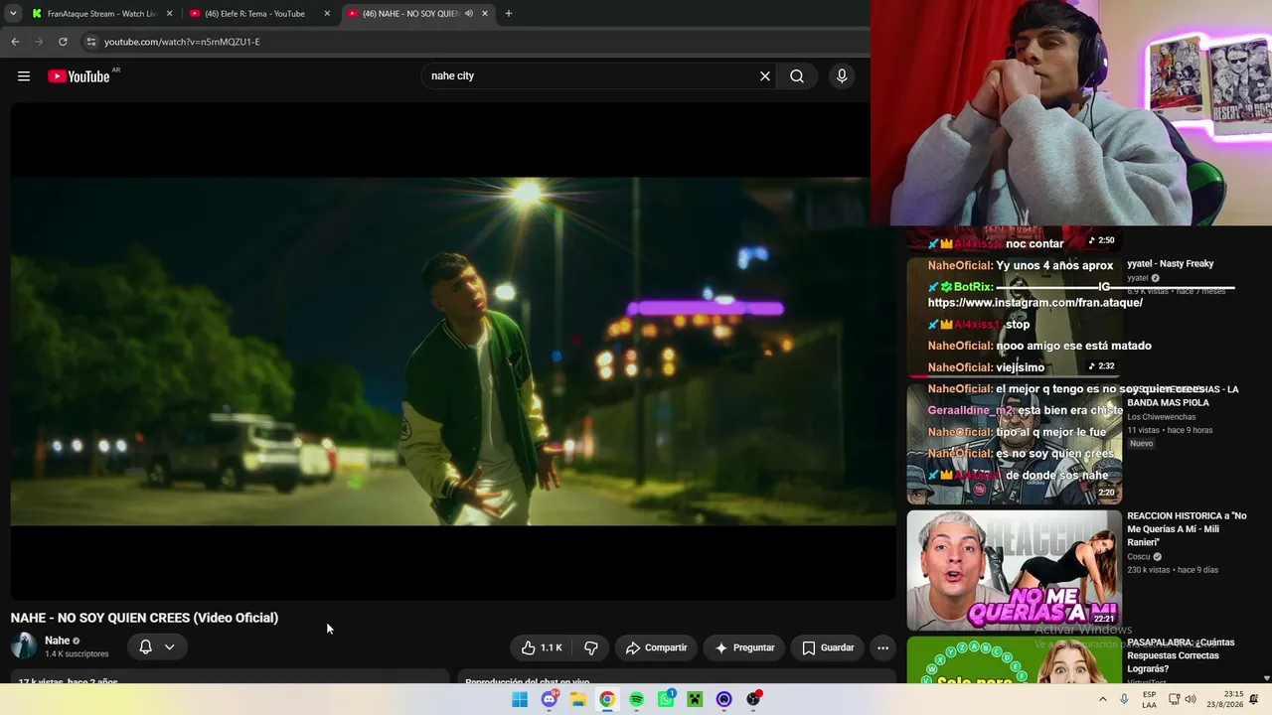This screenshot has width=1272, height=715.
Task: Go back in the browser
Action: 15,42
